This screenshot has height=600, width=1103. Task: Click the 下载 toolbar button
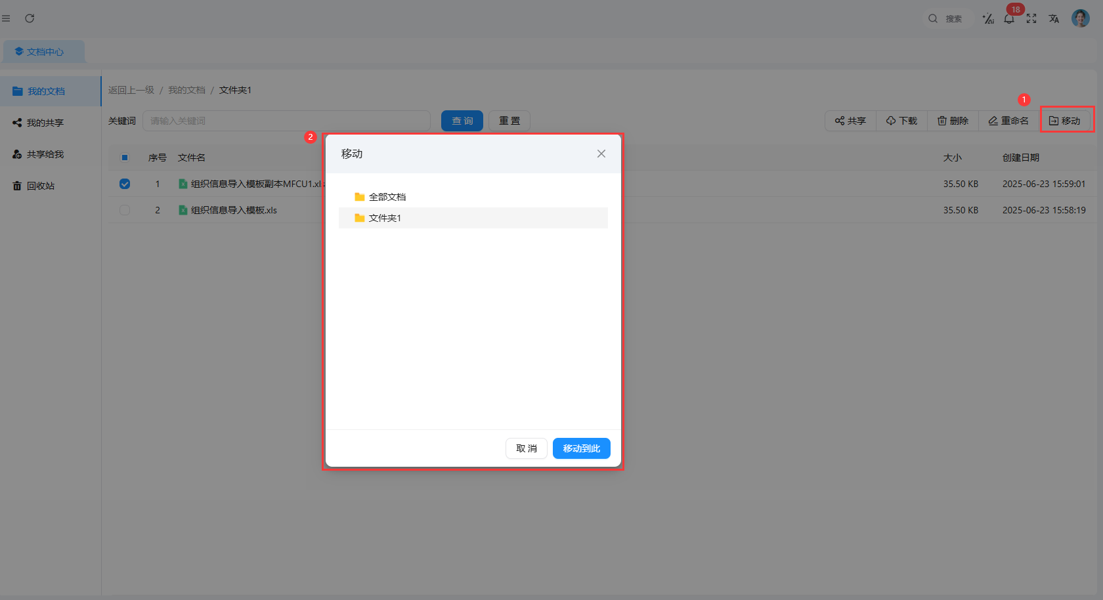[x=901, y=121]
